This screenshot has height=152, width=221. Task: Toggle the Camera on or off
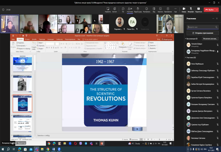184,9
